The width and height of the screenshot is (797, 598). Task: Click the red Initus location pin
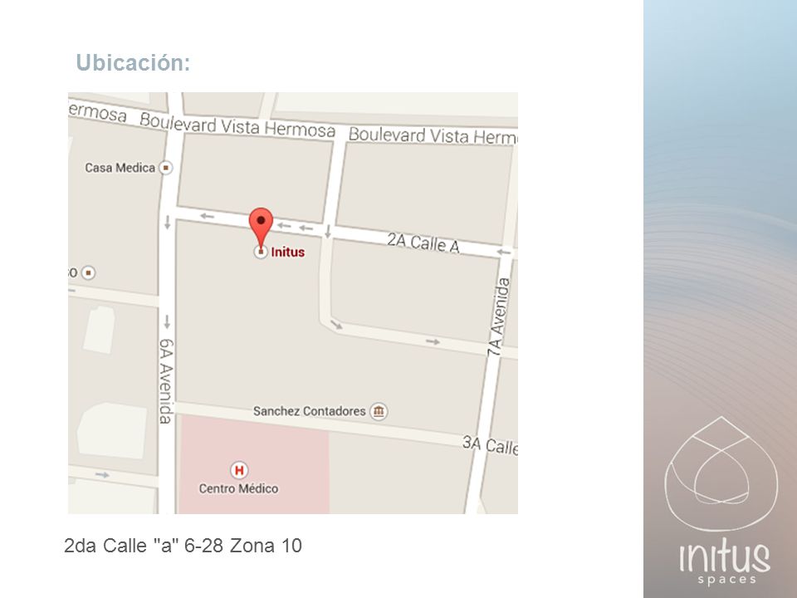[261, 227]
